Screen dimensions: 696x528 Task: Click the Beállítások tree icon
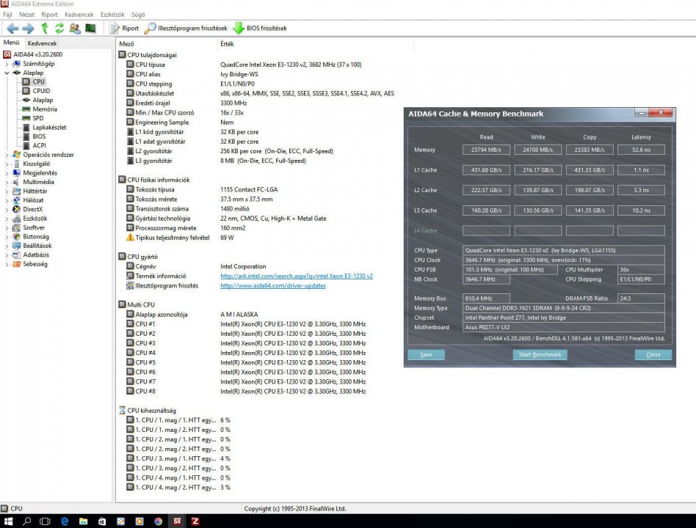16,246
